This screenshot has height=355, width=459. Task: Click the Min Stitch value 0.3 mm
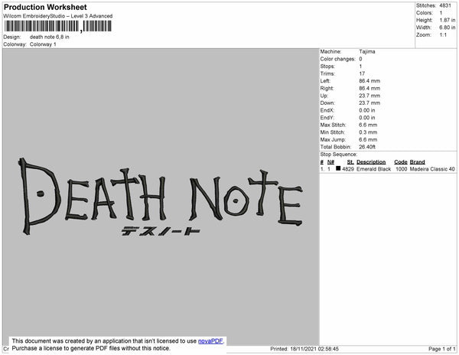[368, 132]
